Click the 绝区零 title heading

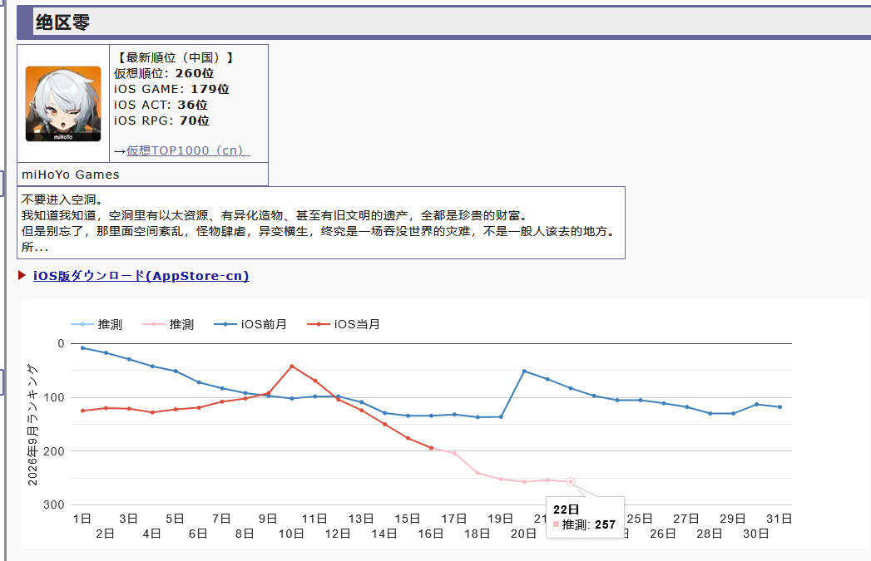(62, 22)
